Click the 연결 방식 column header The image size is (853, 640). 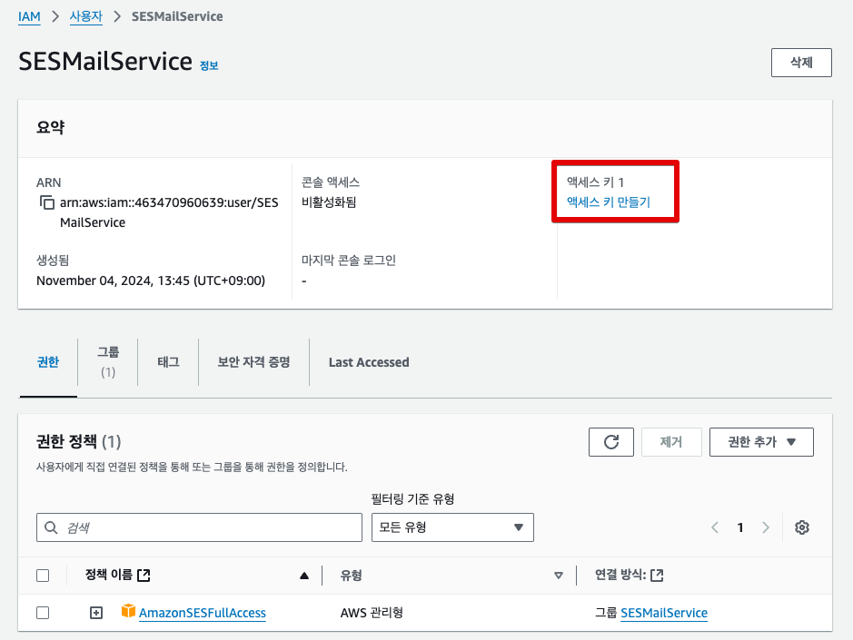[620, 575]
